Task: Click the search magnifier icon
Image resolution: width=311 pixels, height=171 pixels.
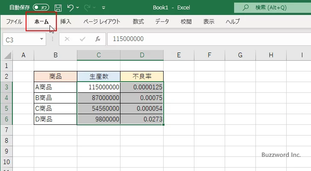Action: [x=246, y=8]
